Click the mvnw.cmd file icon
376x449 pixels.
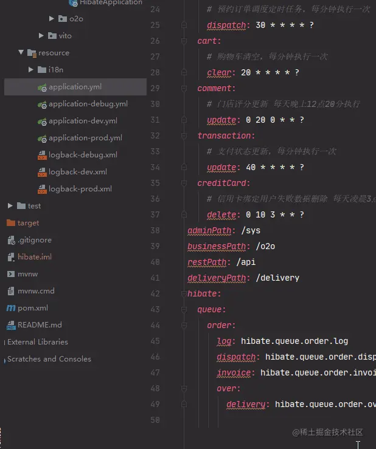(x=11, y=291)
